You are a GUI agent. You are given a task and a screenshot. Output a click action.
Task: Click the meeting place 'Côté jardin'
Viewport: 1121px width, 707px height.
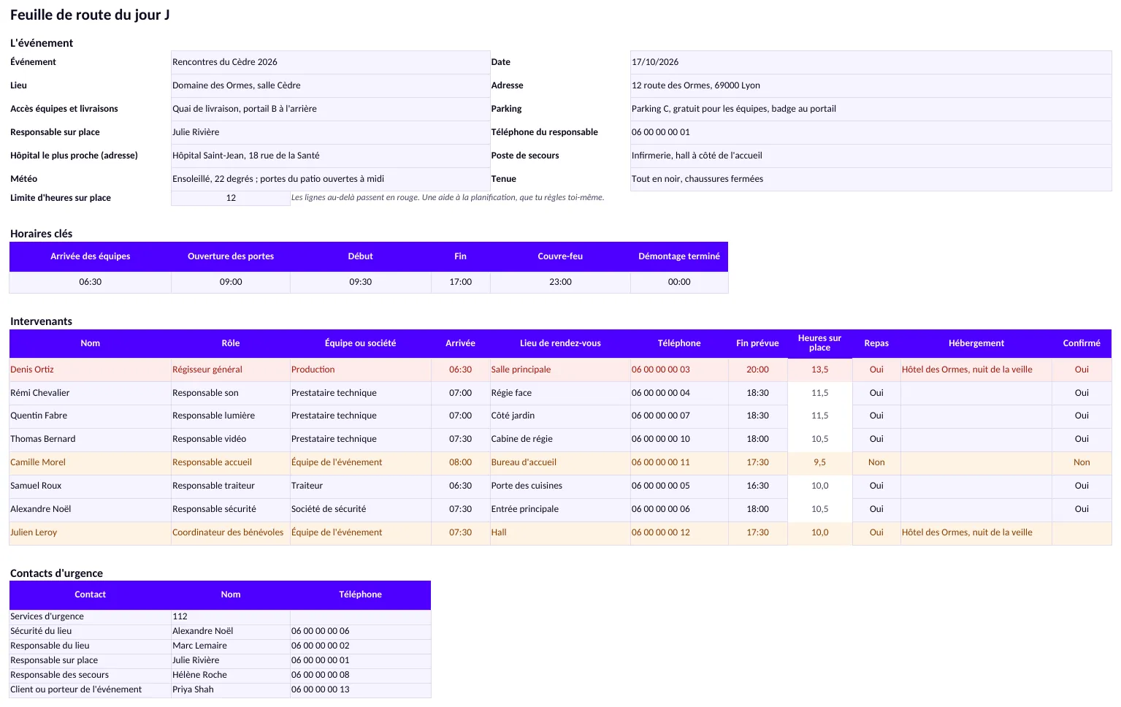560,416
